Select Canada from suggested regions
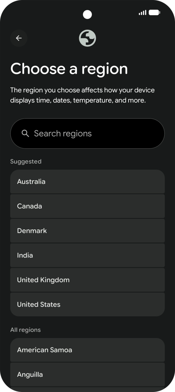 tap(87, 206)
